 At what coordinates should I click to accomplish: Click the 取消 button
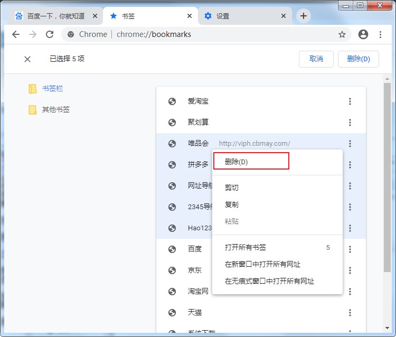(x=316, y=59)
